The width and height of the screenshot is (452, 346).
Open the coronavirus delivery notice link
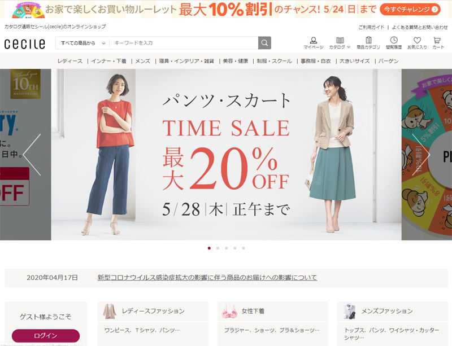pyautogui.click(x=207, y=278)
